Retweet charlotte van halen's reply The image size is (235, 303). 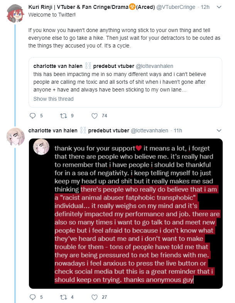tap(63, 297)
